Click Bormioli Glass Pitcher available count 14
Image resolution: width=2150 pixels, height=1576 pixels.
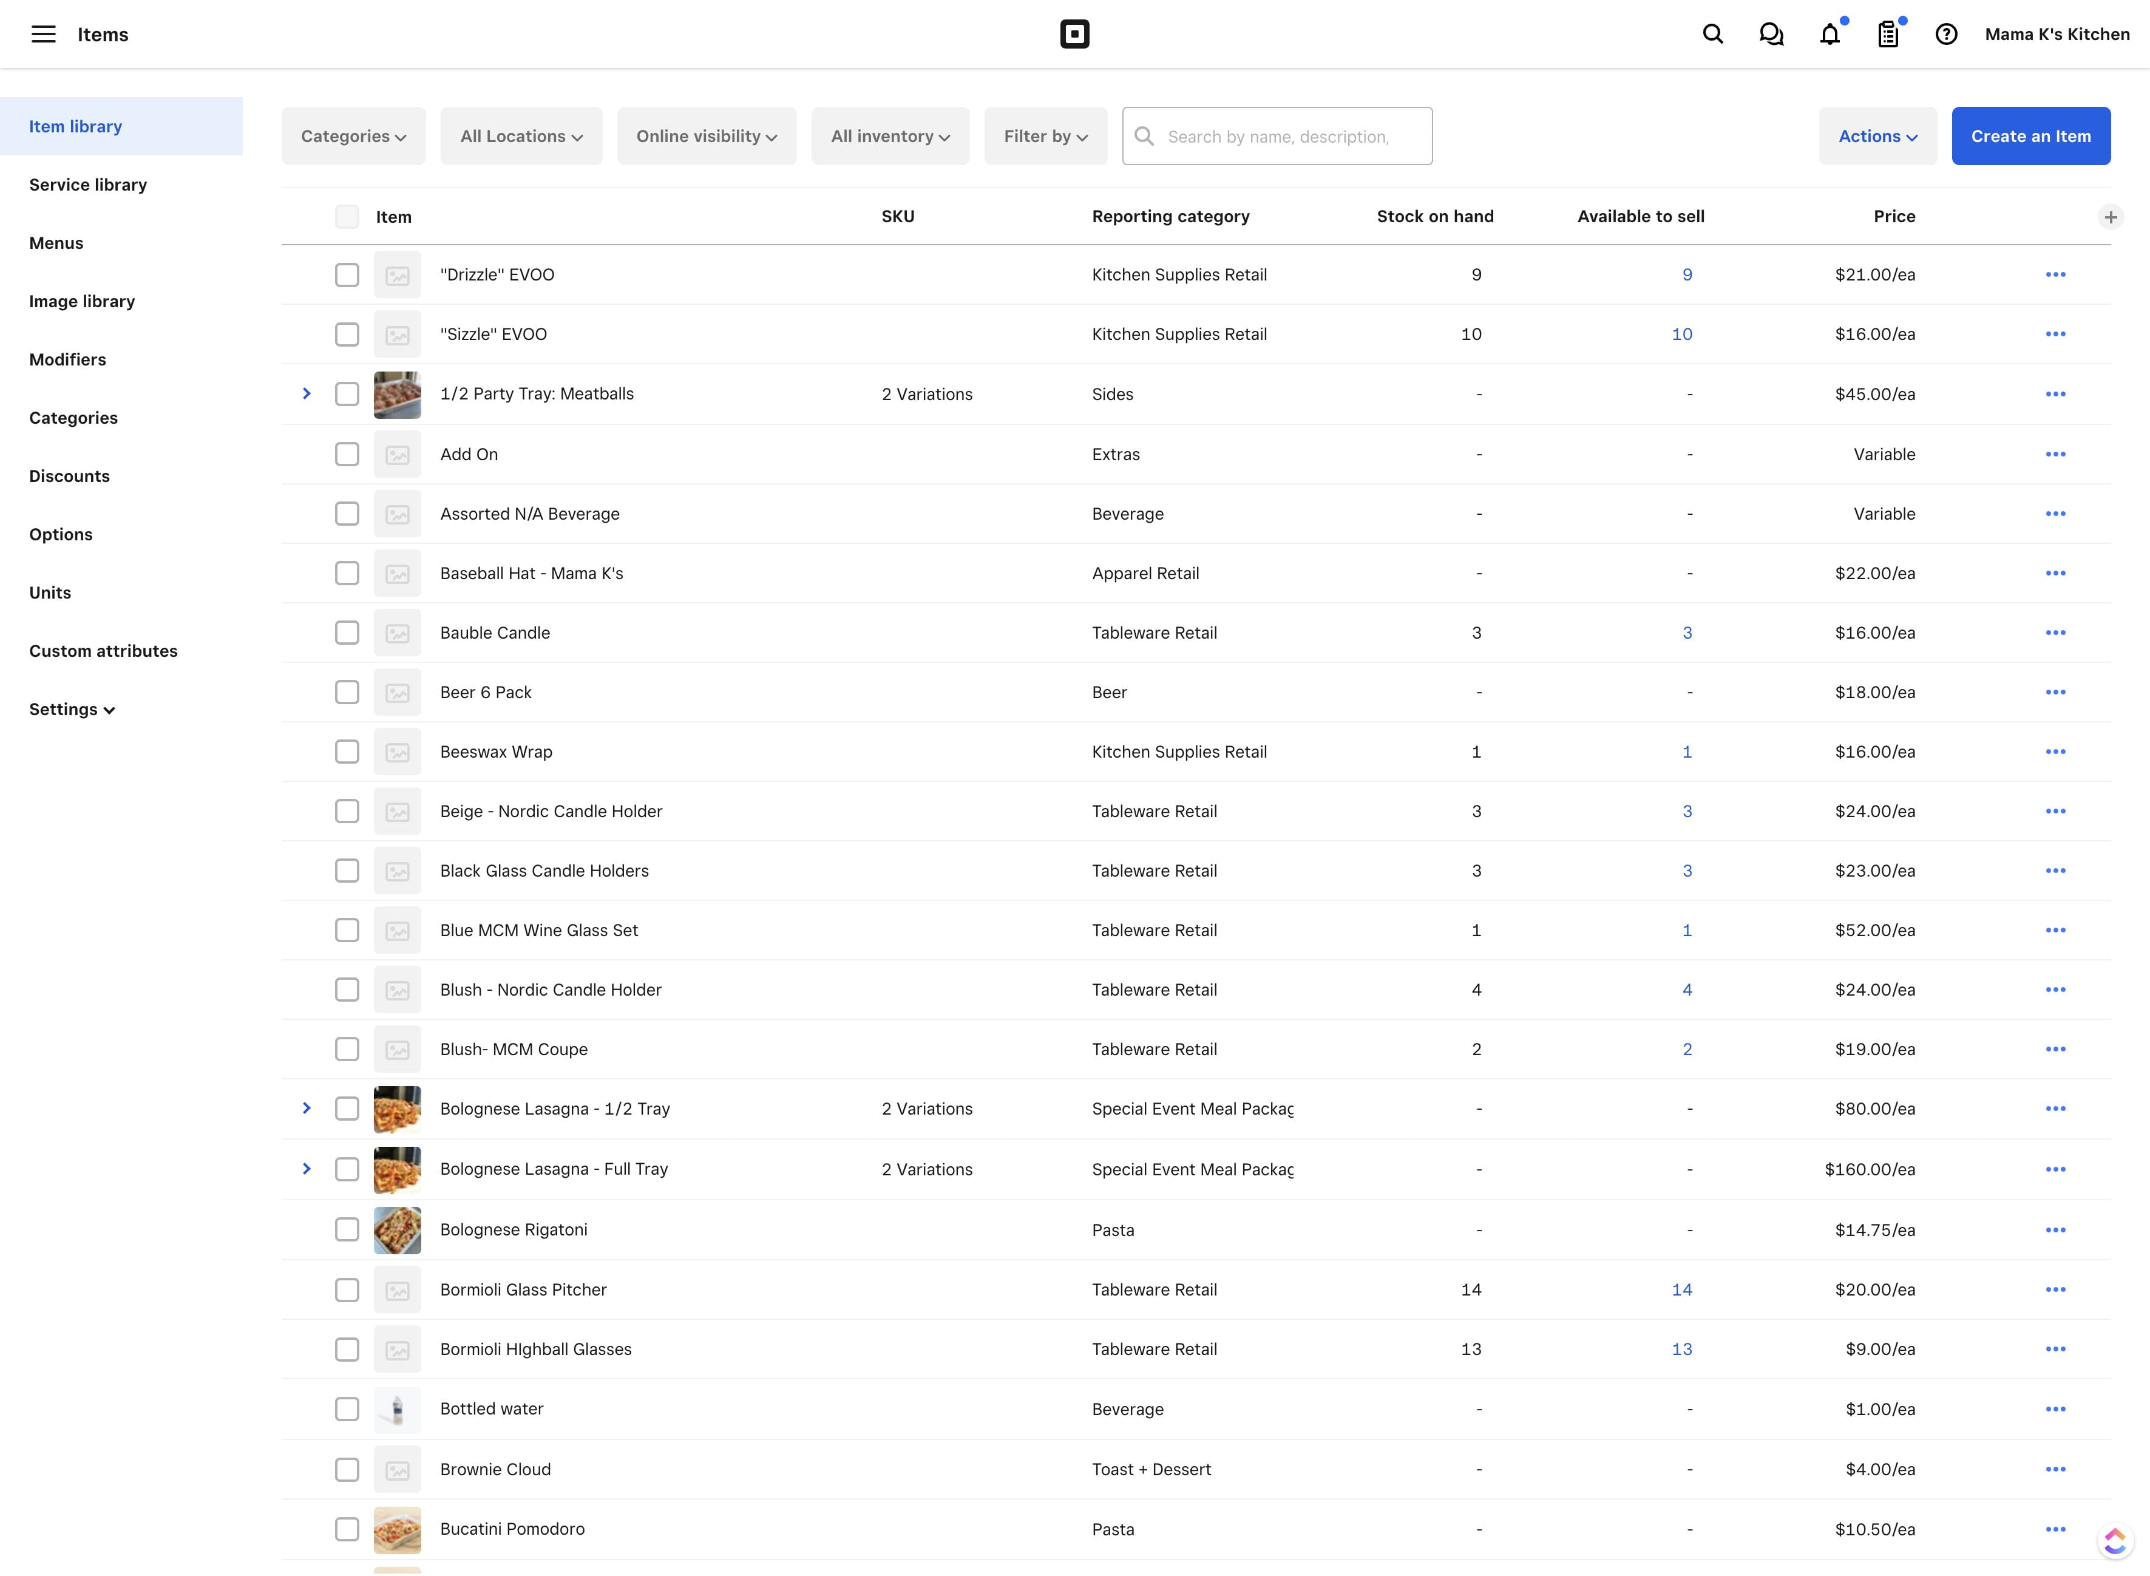click(1681, 1290)
